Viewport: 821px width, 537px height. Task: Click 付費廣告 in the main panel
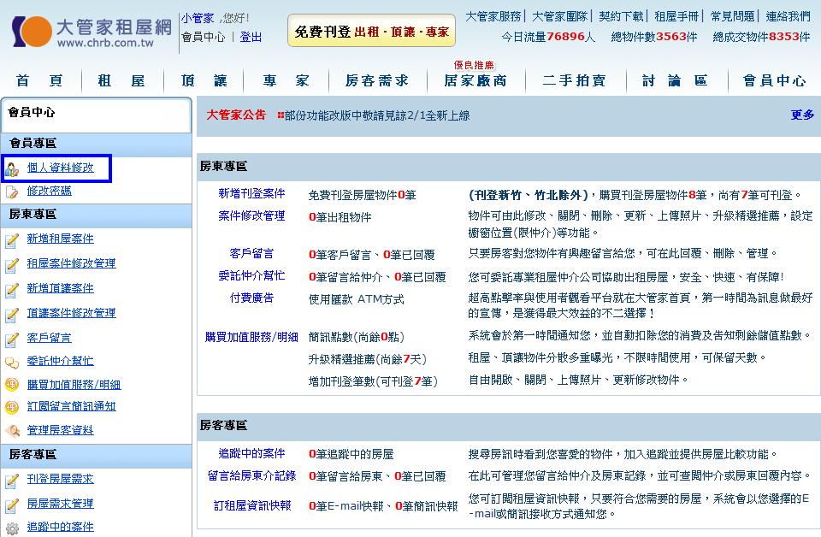click(251, 298)
